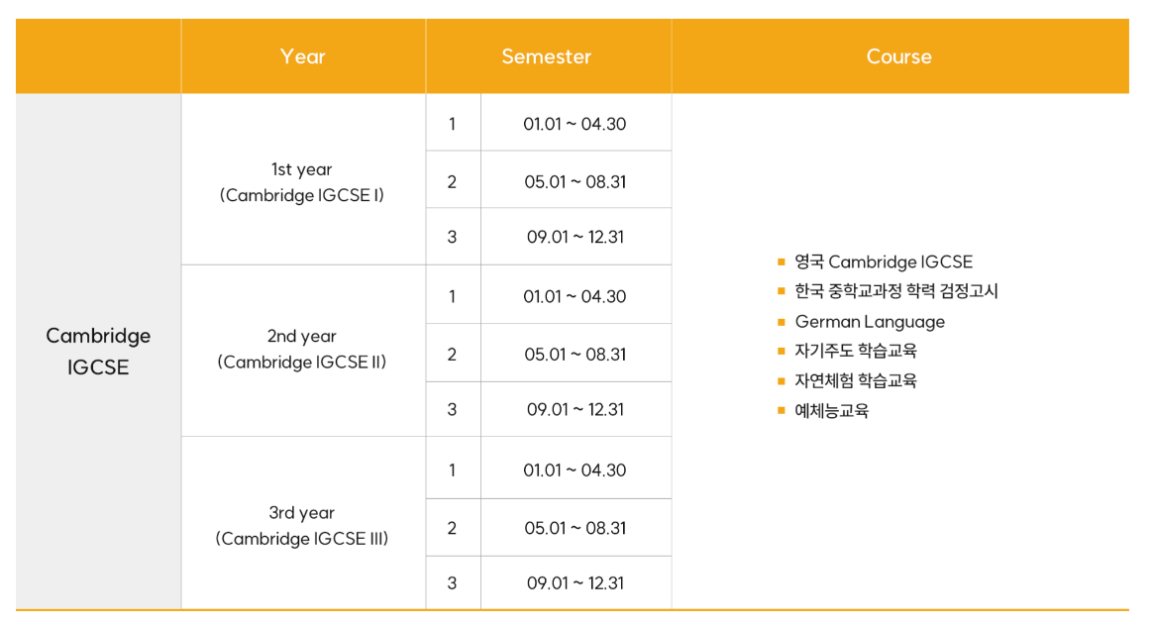The width and height of the screenshot is (1154, 627).
Task: Select the Cambridge IGCSE row label cell
Action: coord(98,351)
